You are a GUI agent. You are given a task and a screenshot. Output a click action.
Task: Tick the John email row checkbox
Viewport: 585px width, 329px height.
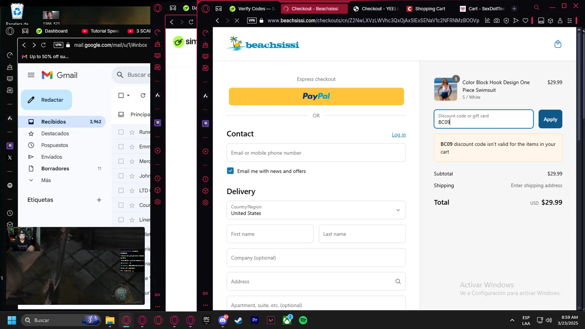click(121, 176)
